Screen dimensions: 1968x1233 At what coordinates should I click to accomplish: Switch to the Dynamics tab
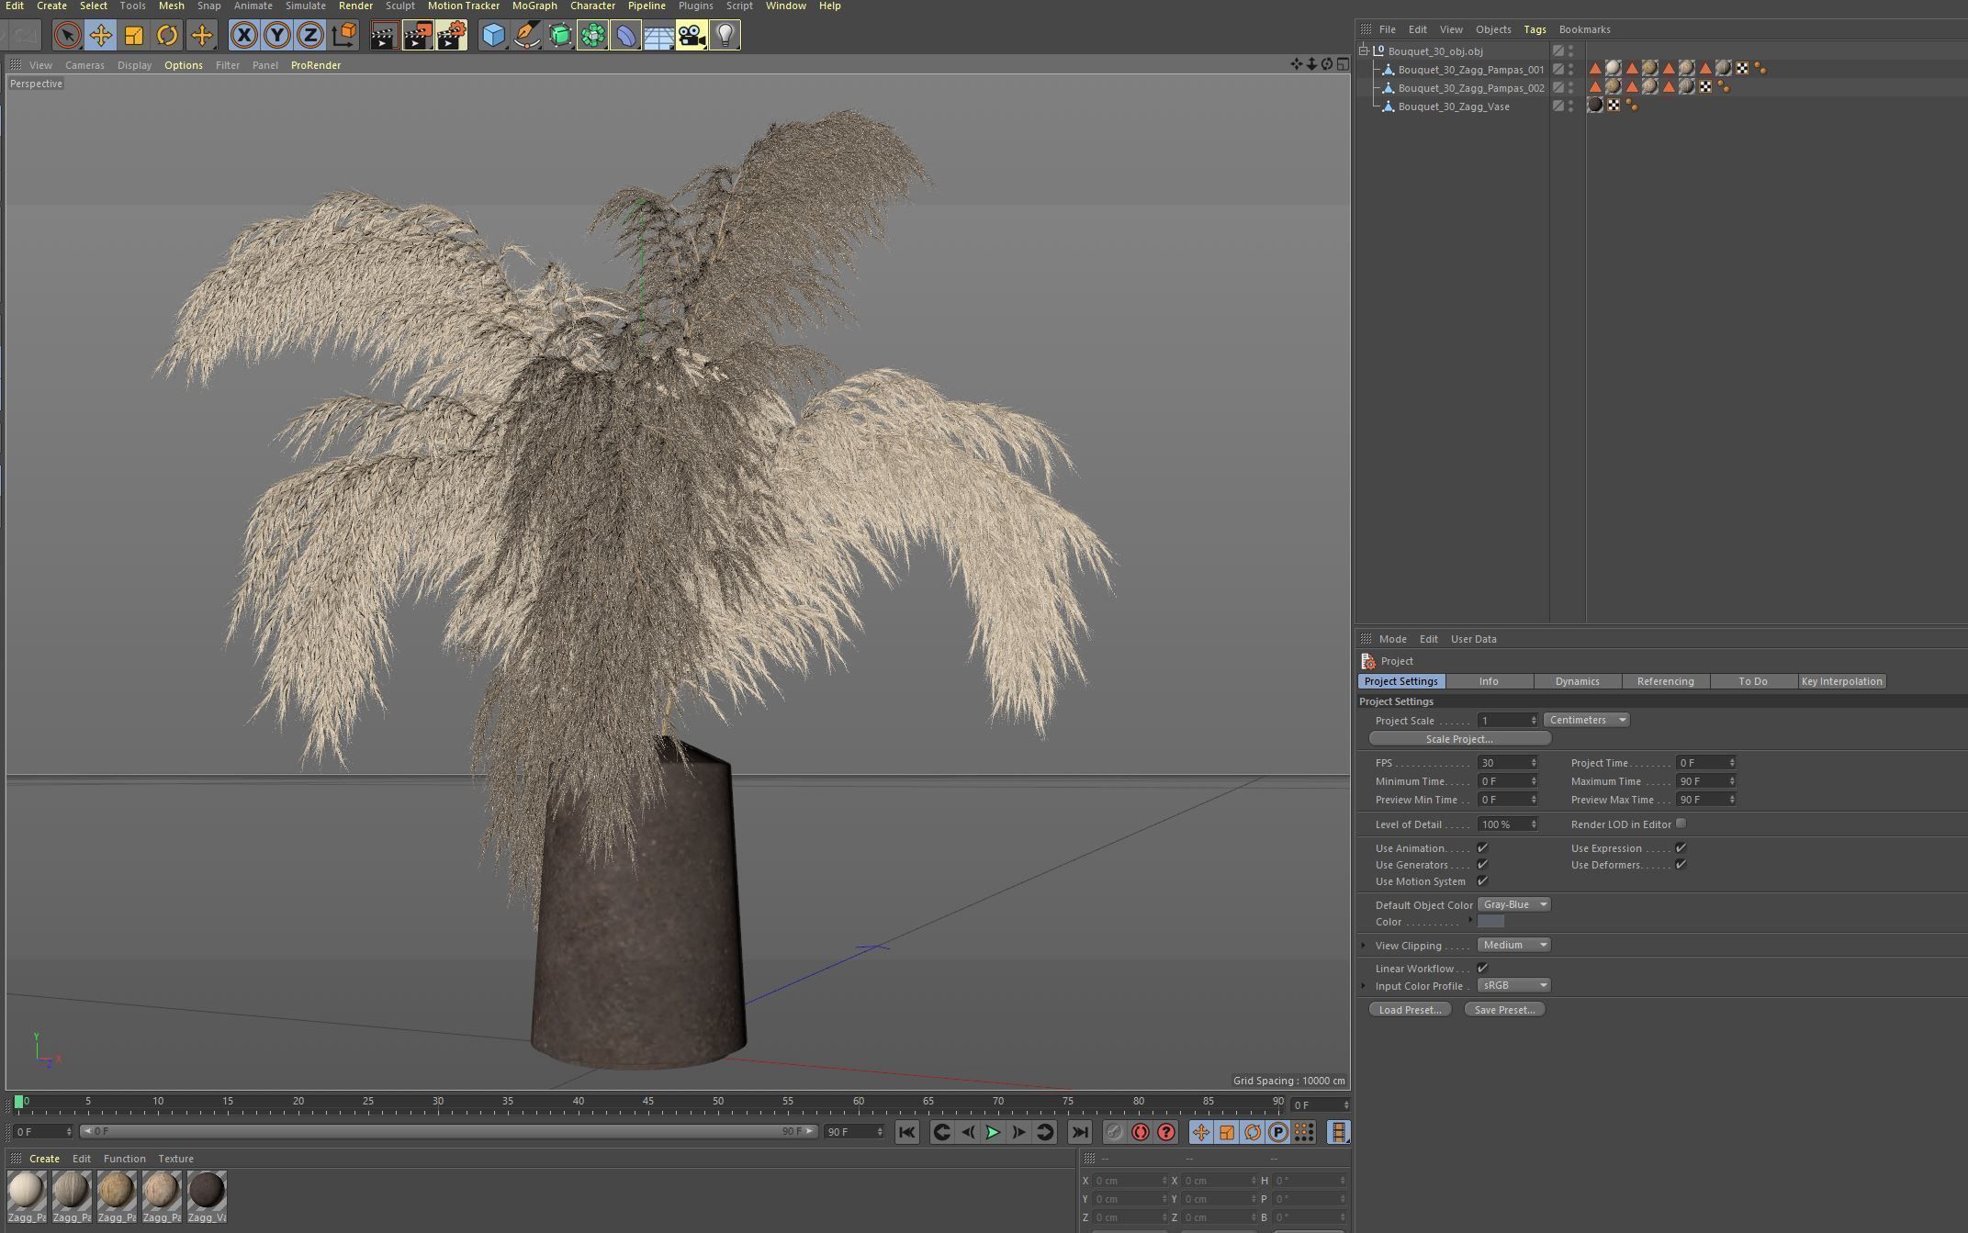(x=1577, y=681)
